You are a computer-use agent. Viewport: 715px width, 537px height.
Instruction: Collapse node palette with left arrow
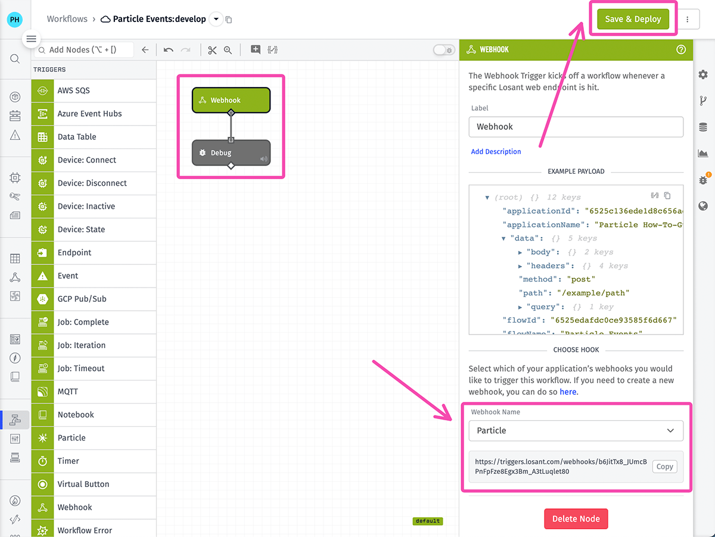click(145, 50)
